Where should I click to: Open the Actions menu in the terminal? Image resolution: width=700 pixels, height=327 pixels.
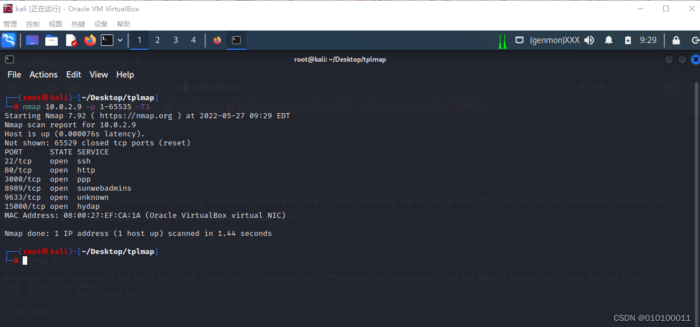[x=43, y=74]
